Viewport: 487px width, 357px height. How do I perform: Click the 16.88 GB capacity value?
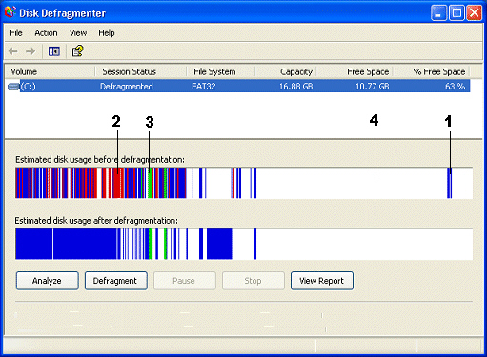click(x=296, y=86)
